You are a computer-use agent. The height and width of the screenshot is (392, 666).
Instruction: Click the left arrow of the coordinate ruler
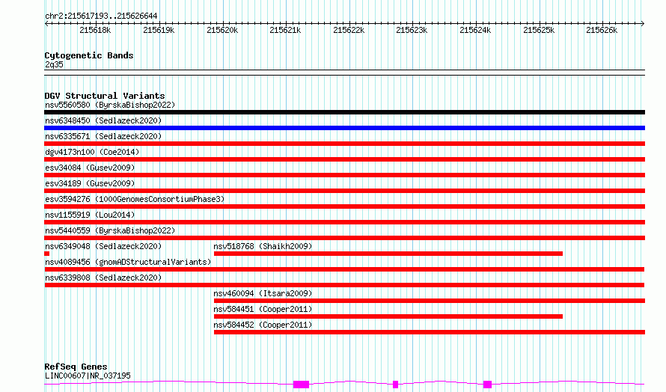click(46, 23)
